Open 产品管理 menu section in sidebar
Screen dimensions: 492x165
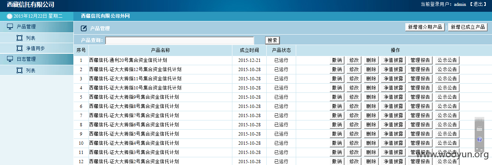37,27
